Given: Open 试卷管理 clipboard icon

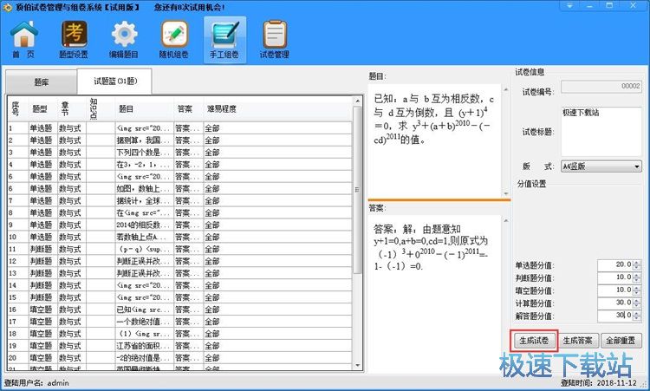Looking at the screenshot, I should coord(275,38).
